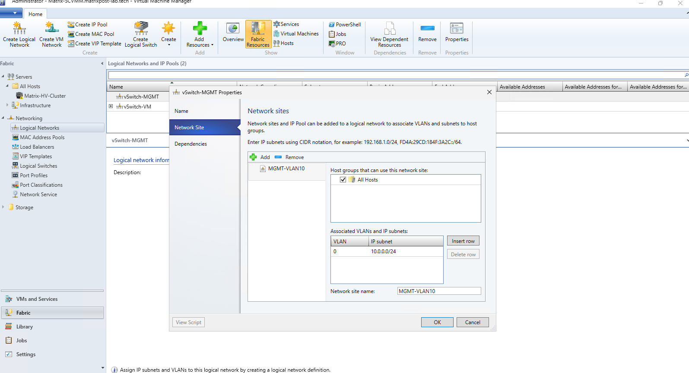Confirm dialog with OK
The height and width of the screenshot is (373, 689).
pyautogui.click(x=437, y=322)
